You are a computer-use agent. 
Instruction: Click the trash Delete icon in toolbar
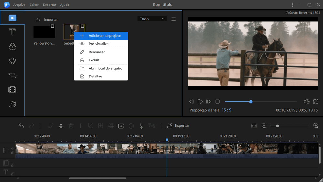71,126
